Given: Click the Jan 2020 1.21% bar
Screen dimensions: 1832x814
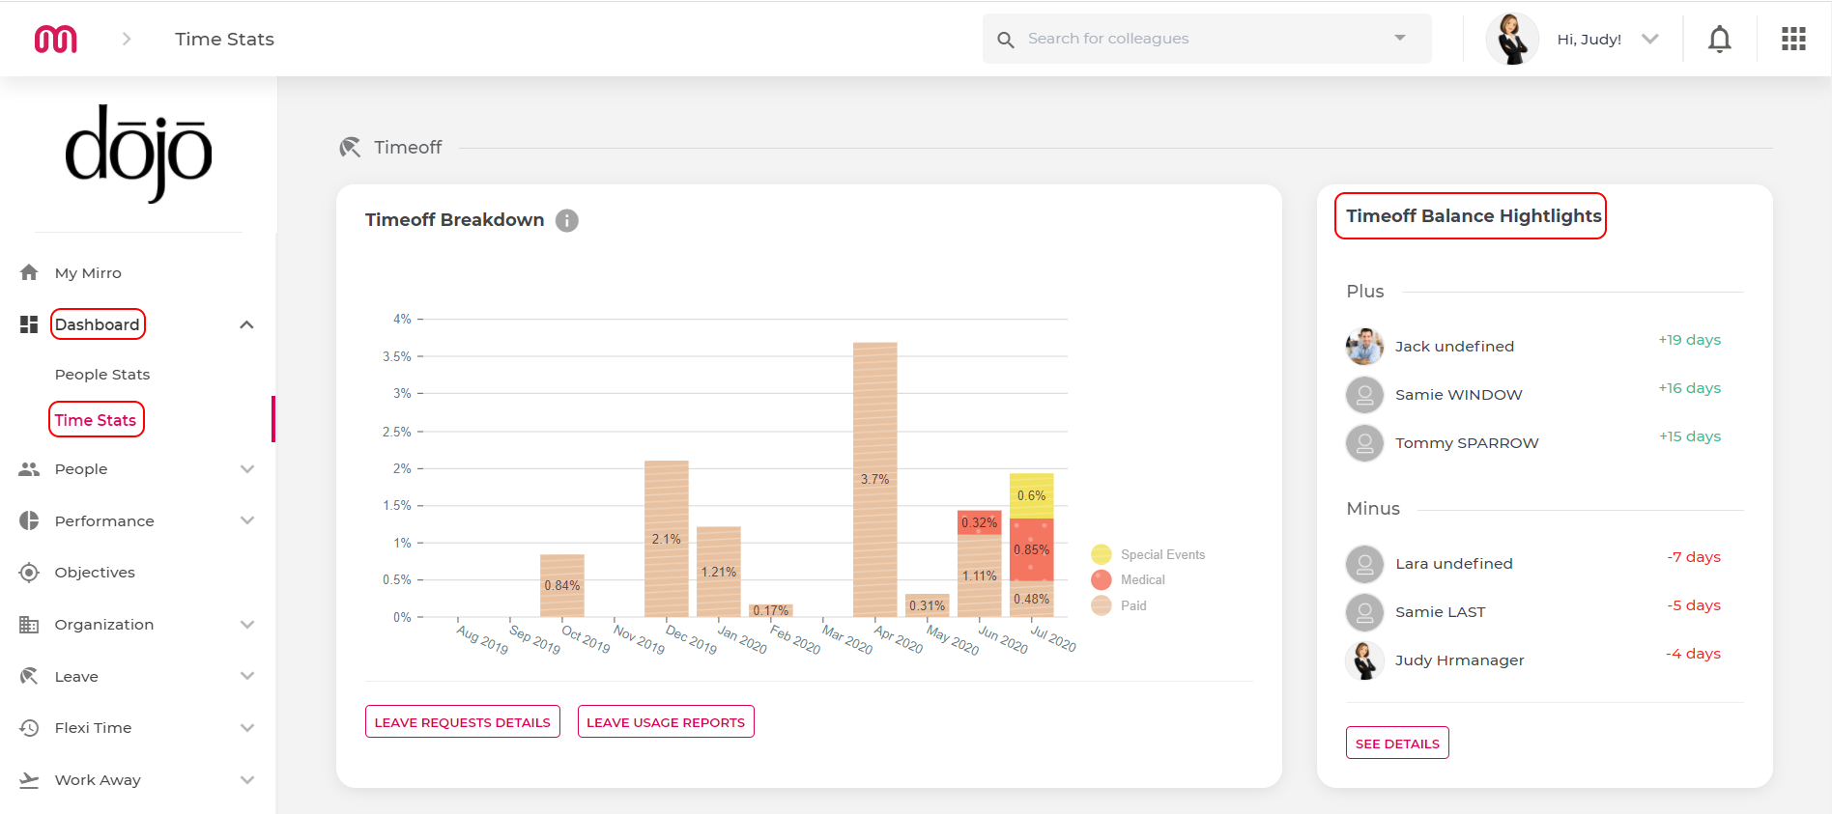Looking at the screenshot, I should coord(719,572).
